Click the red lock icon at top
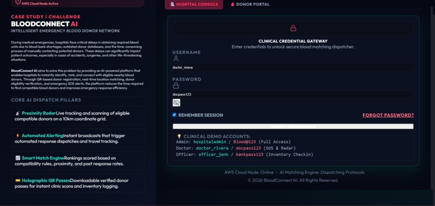This screenshot has height=206, width=435. (293, 28)
